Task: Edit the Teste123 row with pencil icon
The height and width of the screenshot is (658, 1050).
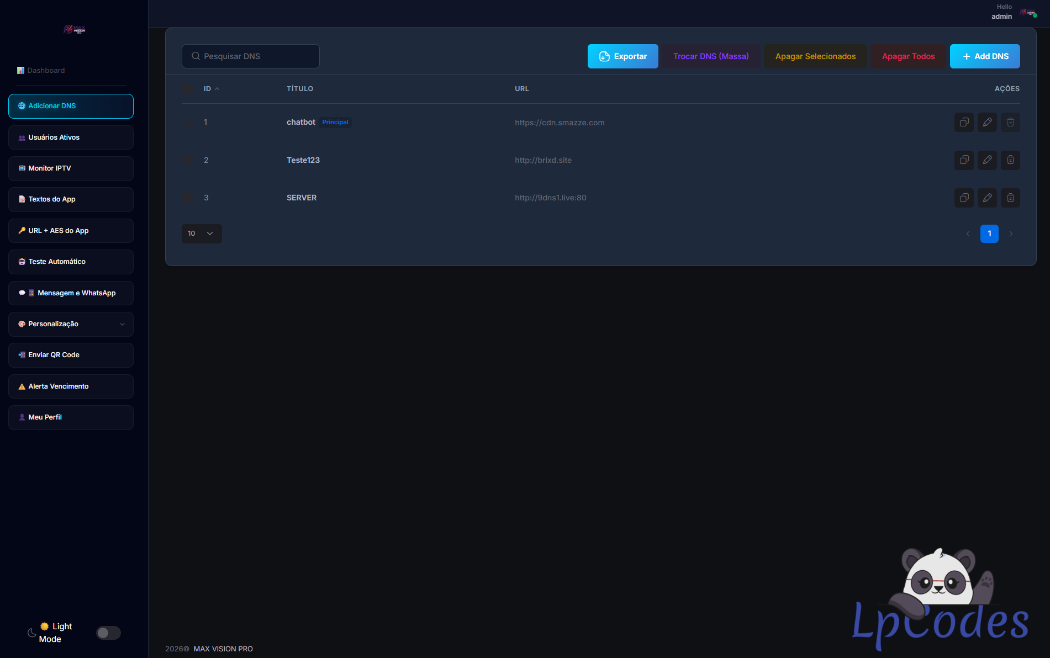Action: (x=987, y=160)
